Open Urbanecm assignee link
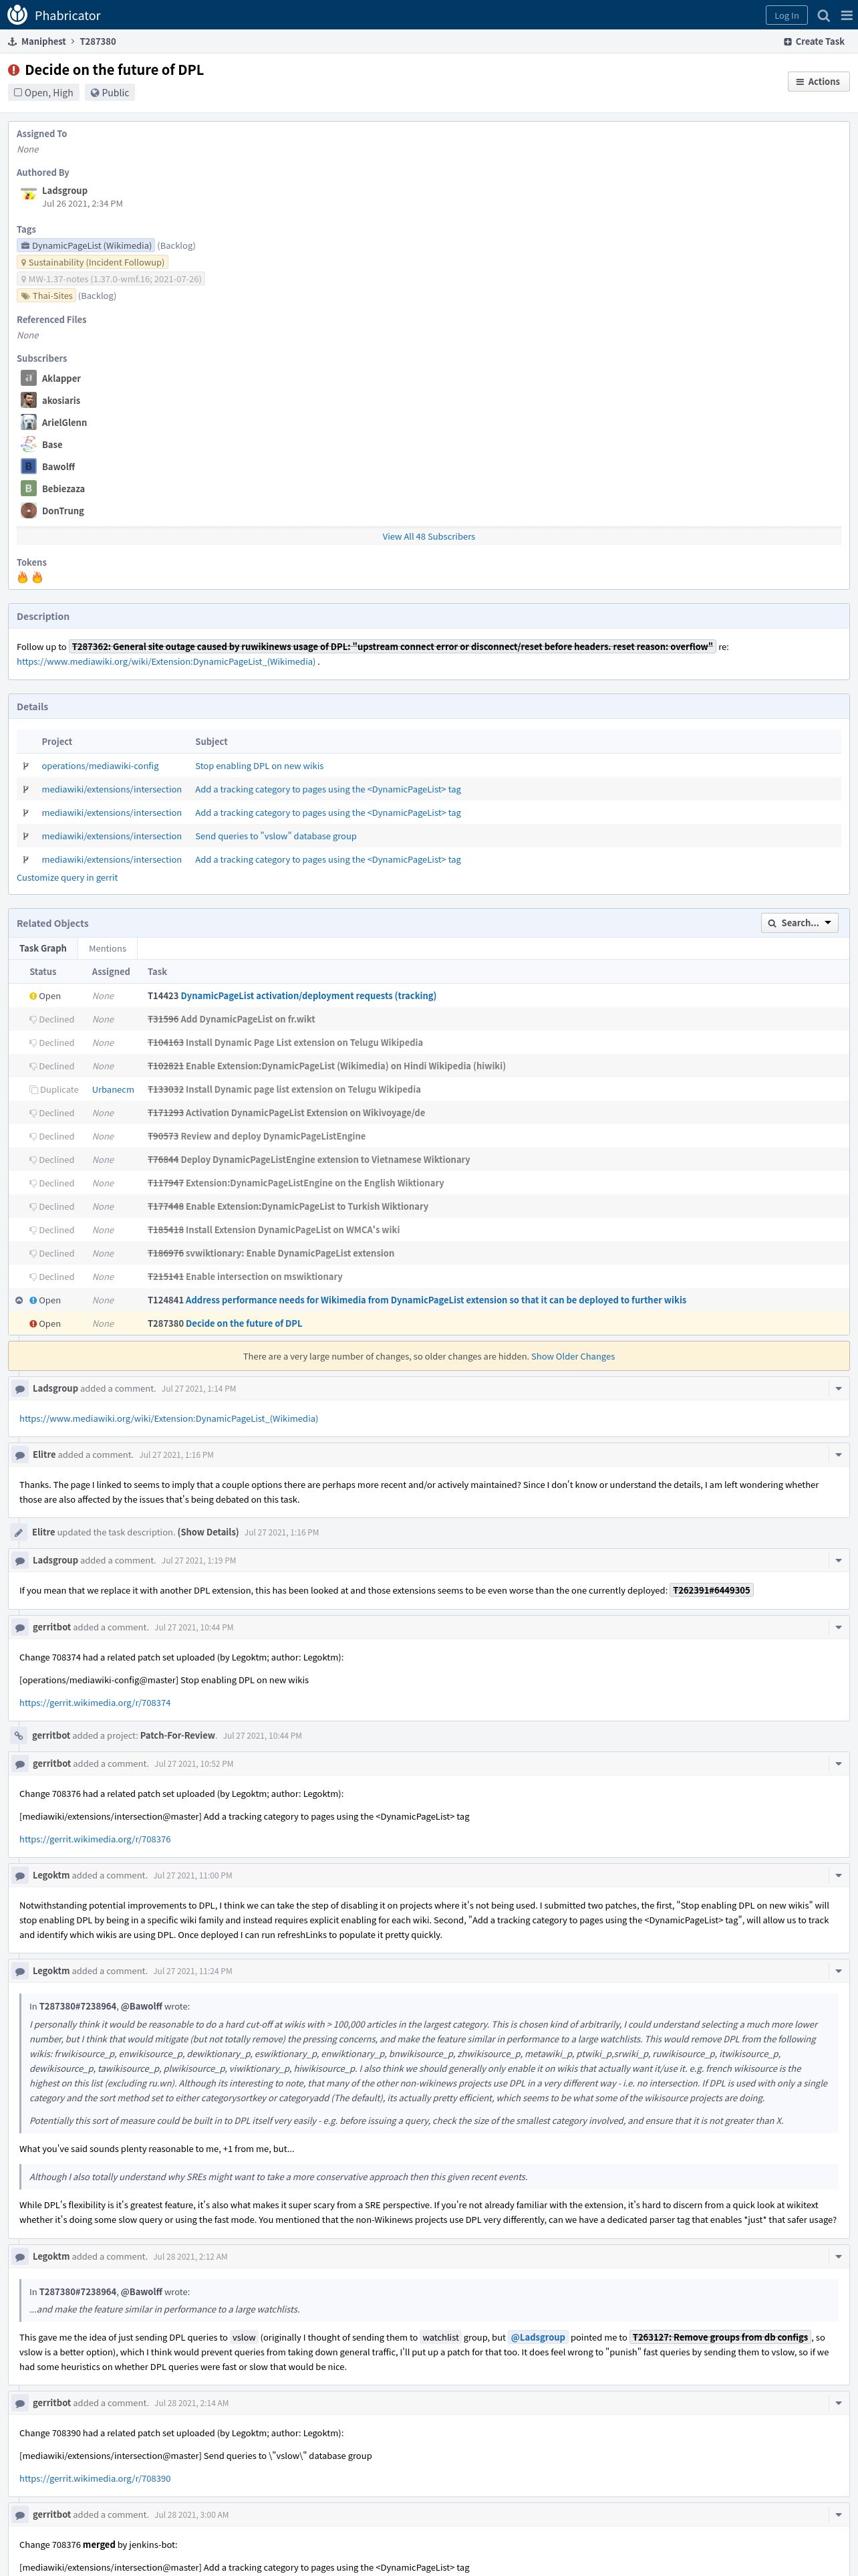This screenshot has width=858, height=2576. tap(113, 1090)
